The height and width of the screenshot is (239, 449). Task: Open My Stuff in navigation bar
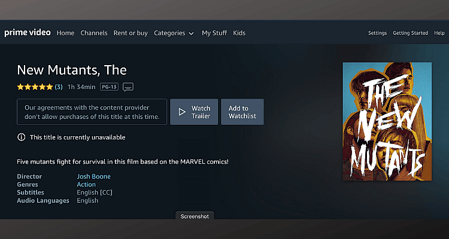[214, 33]
